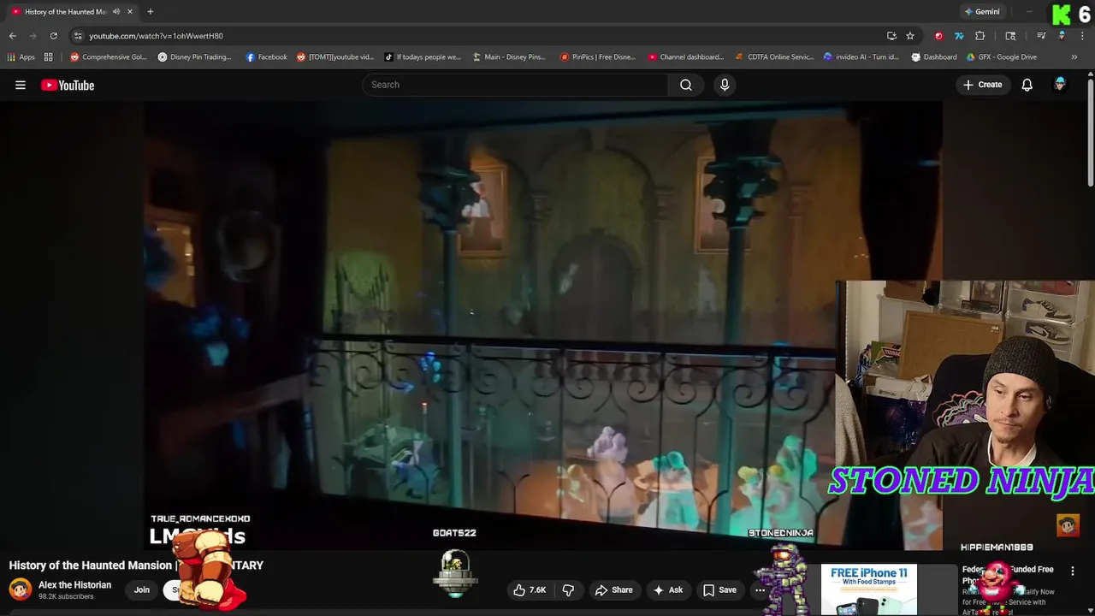The image size is (1095, 616).
Task: View site information icon in address bar
Action: coord(78,36)
